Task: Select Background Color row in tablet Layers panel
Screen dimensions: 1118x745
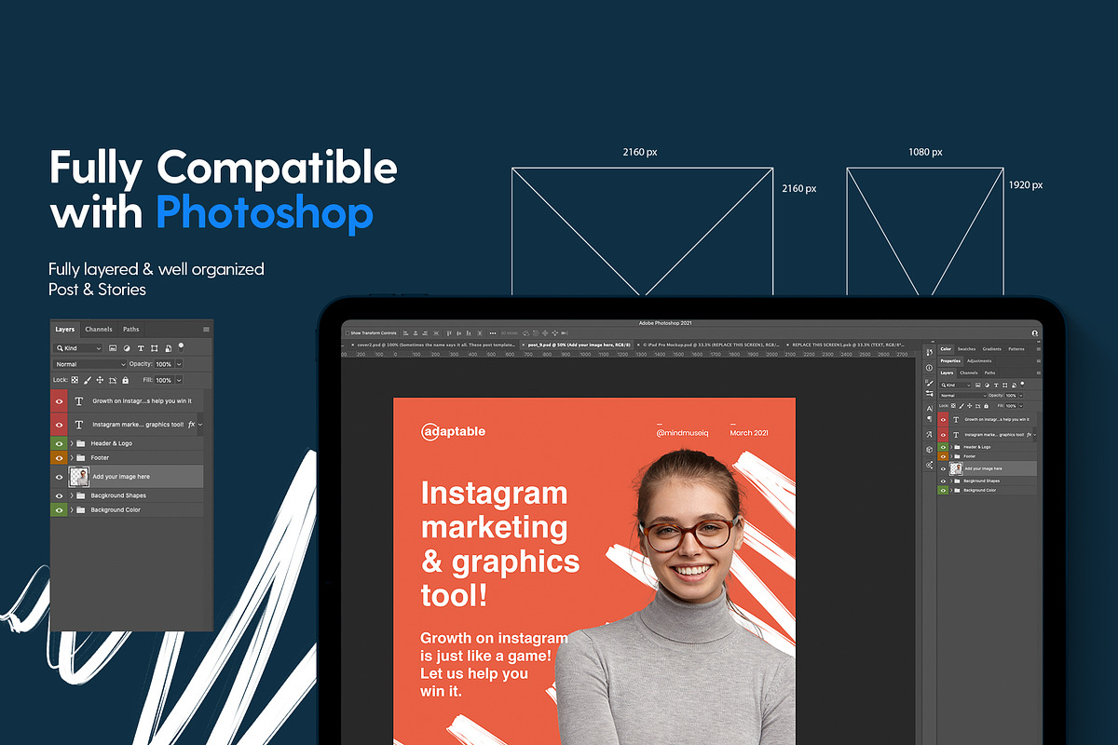Action: (x=987, y=490)
